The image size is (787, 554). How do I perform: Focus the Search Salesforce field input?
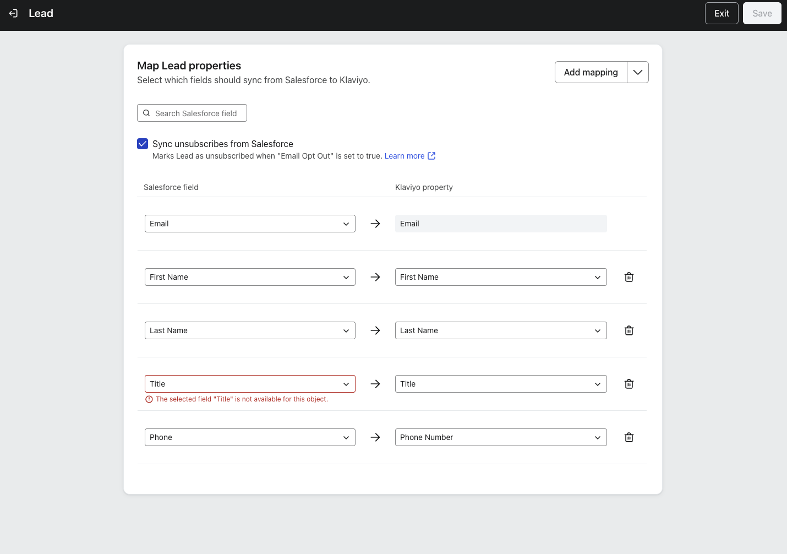pos(196,113)
